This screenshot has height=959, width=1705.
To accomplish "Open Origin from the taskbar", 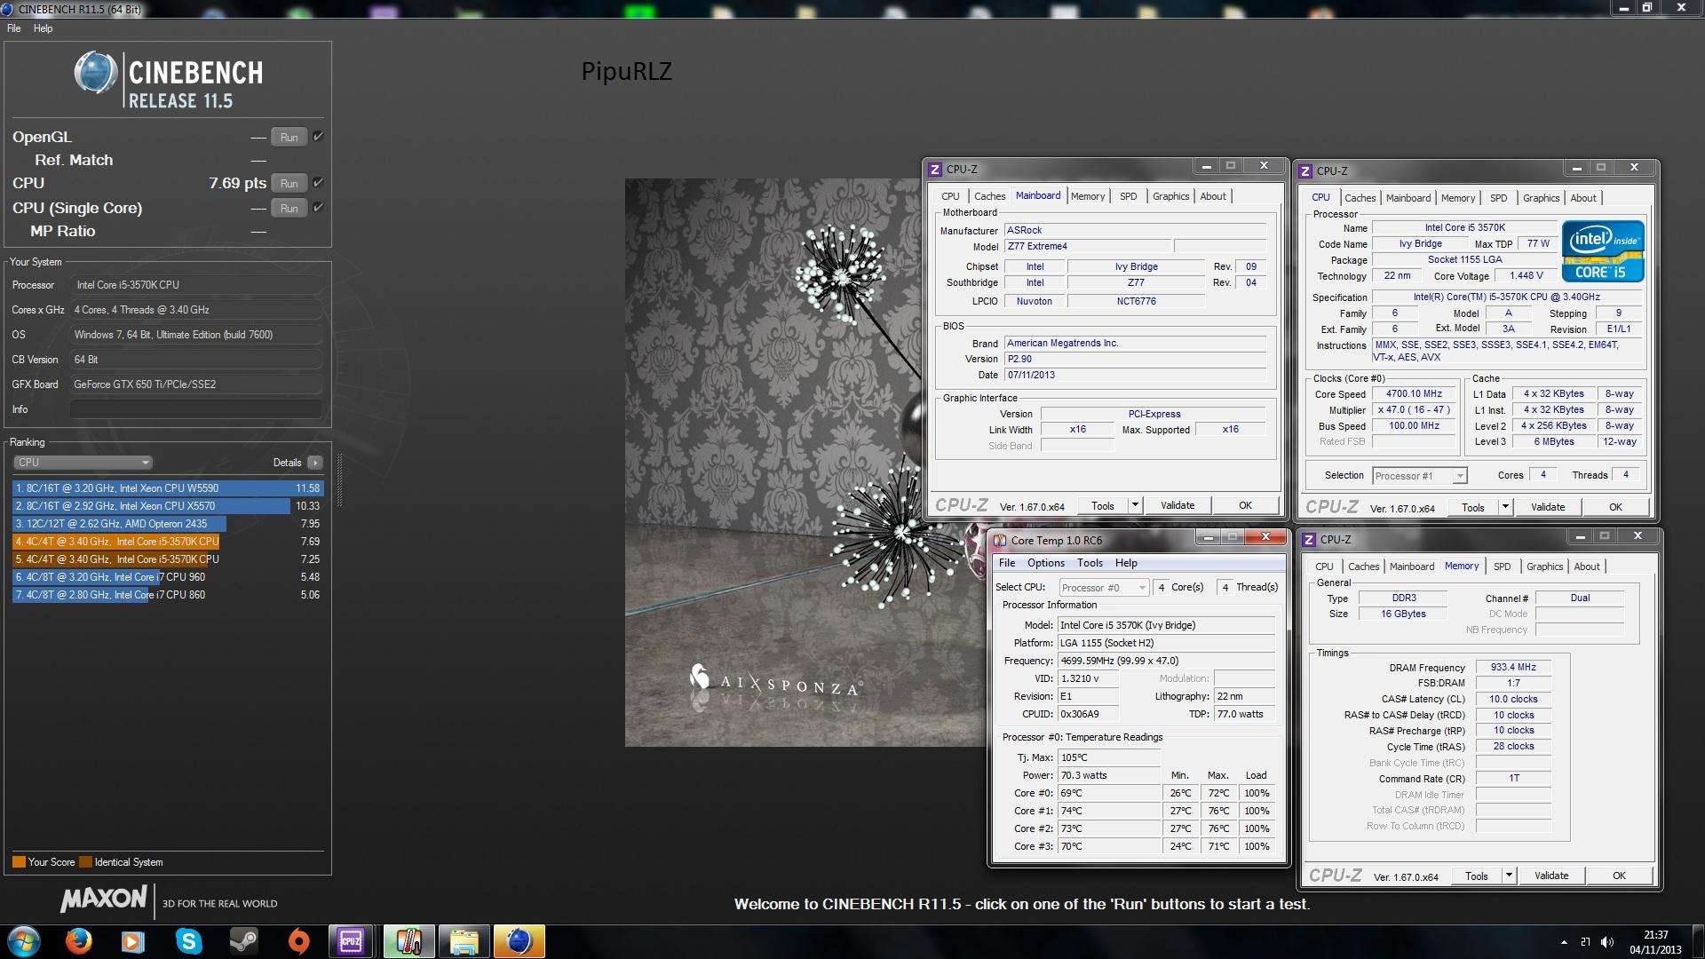I will click(298, 941).
